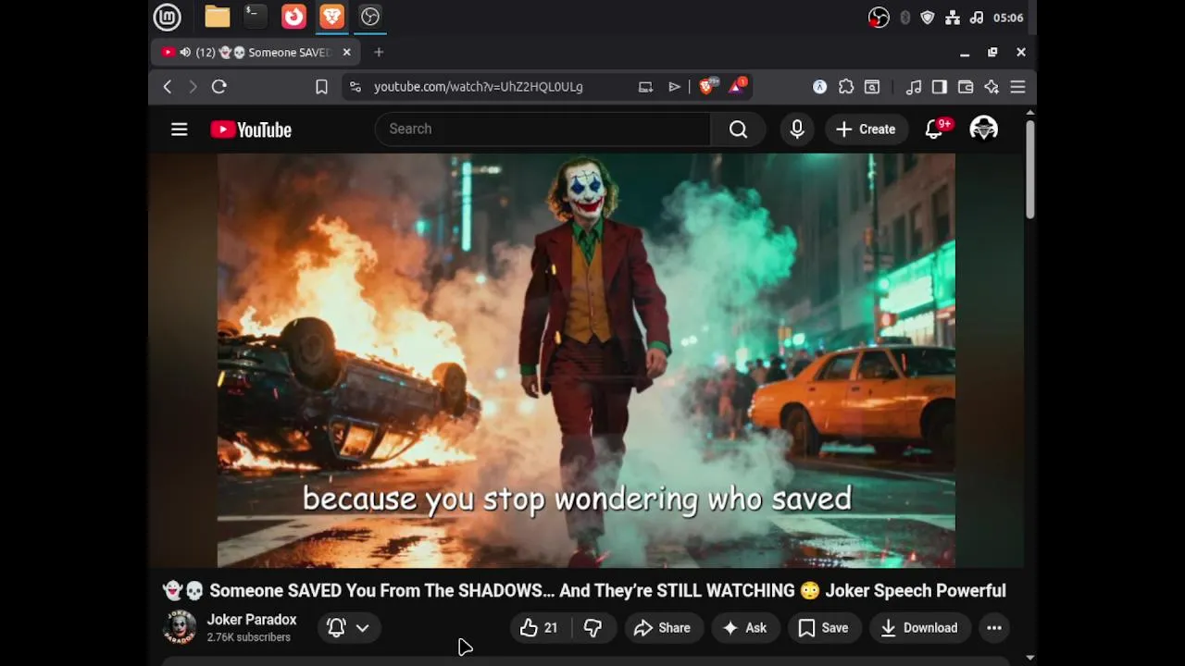Reload the YouTube page
Image resolution: width=1185 pixels, height=666 pixels.
pyautogui.click(x=219, y=87)
